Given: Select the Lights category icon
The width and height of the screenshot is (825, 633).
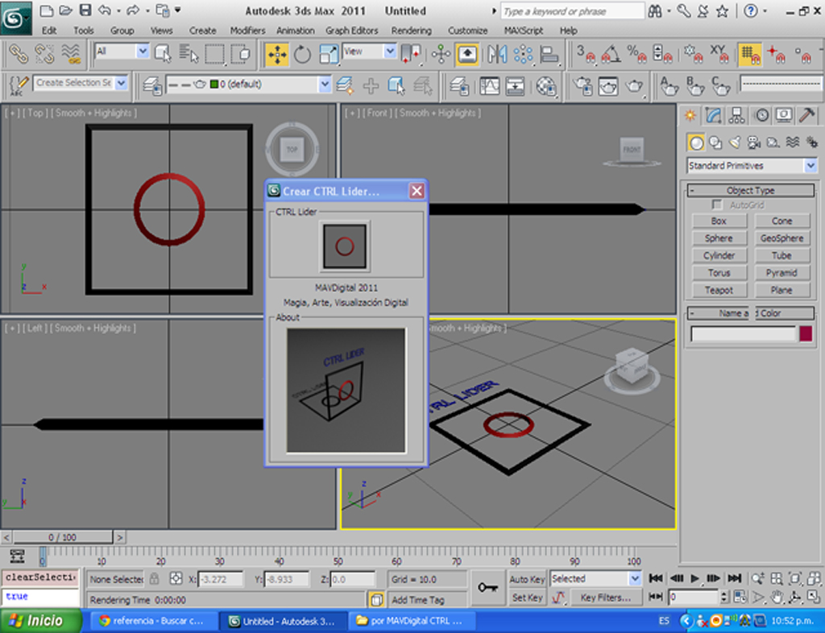Looking at the screenshot, I should (735, 143).
